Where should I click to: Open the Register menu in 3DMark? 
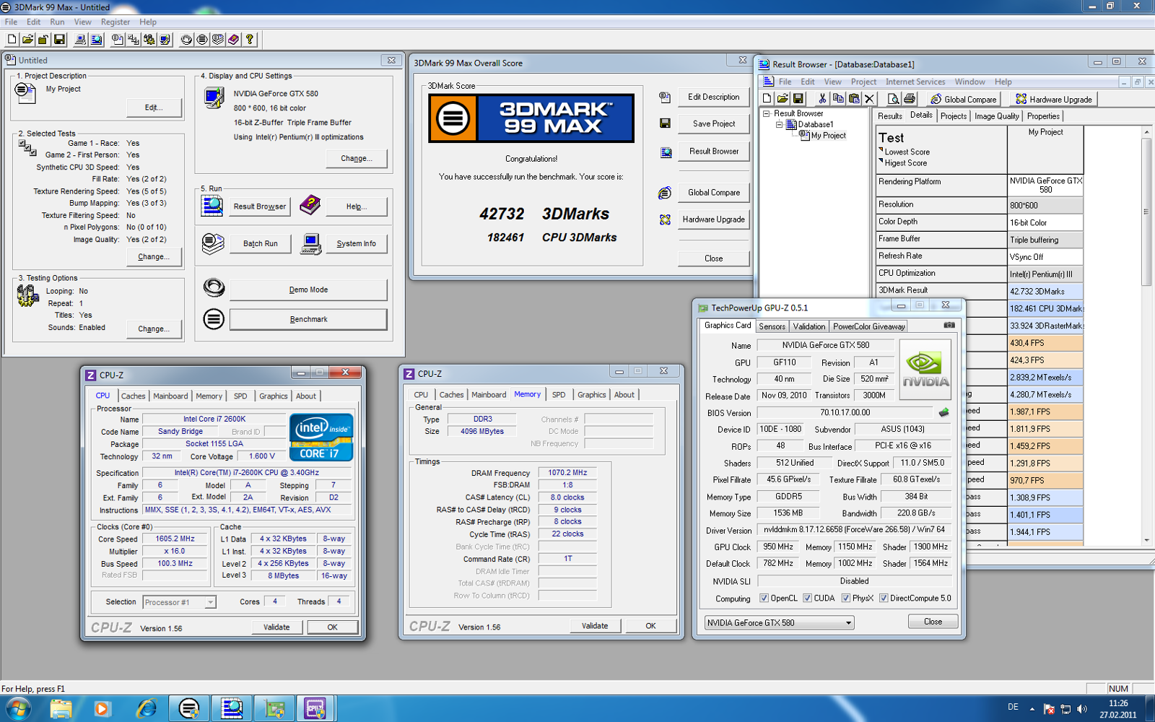[x=115, y=22]
